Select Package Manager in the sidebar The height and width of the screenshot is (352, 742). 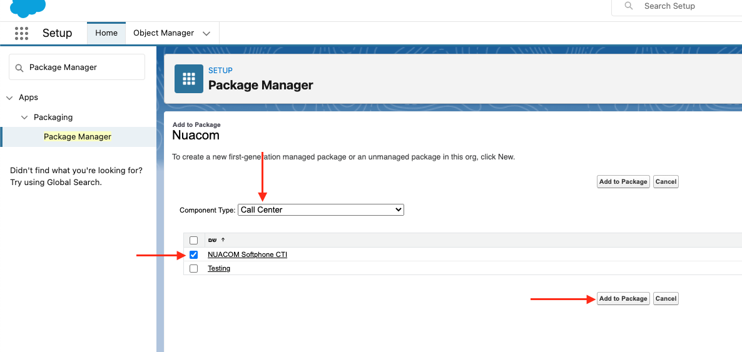(x=78, y=137)
